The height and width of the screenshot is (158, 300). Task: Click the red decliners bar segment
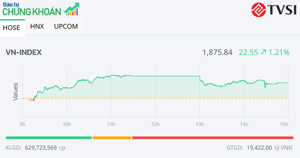pyautogui.click(x=212, y=138)
